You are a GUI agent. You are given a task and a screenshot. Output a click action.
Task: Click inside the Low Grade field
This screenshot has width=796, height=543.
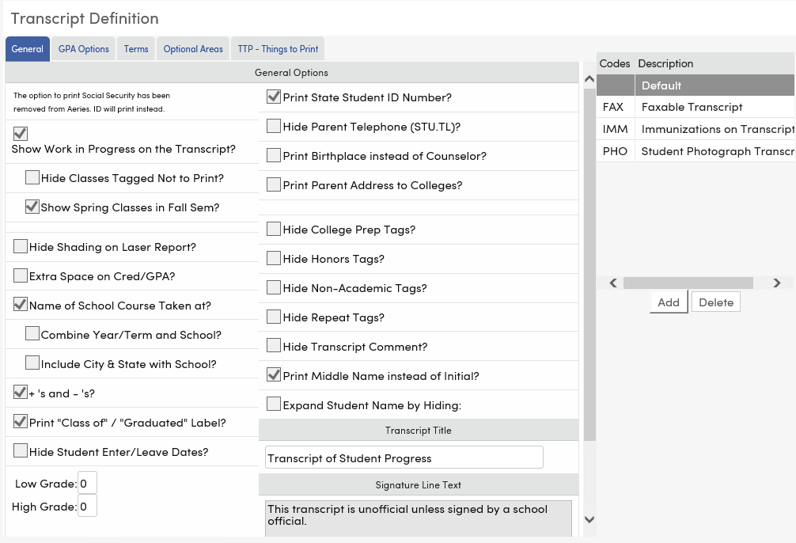pos(86,481)
